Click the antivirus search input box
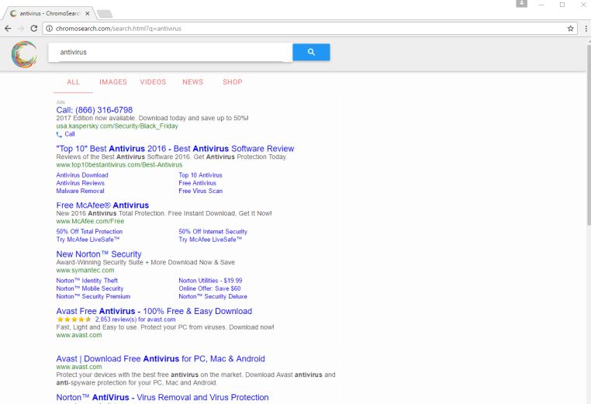Screen dimensions: 591x404 pos(171,52)
